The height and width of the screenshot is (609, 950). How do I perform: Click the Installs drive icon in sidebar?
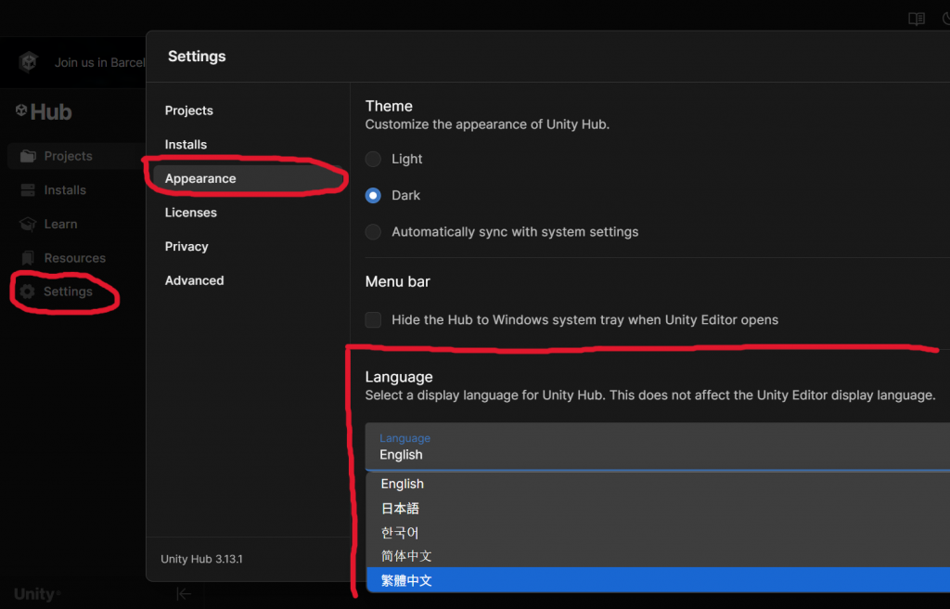pyautogui.click(x=28, y=190)
